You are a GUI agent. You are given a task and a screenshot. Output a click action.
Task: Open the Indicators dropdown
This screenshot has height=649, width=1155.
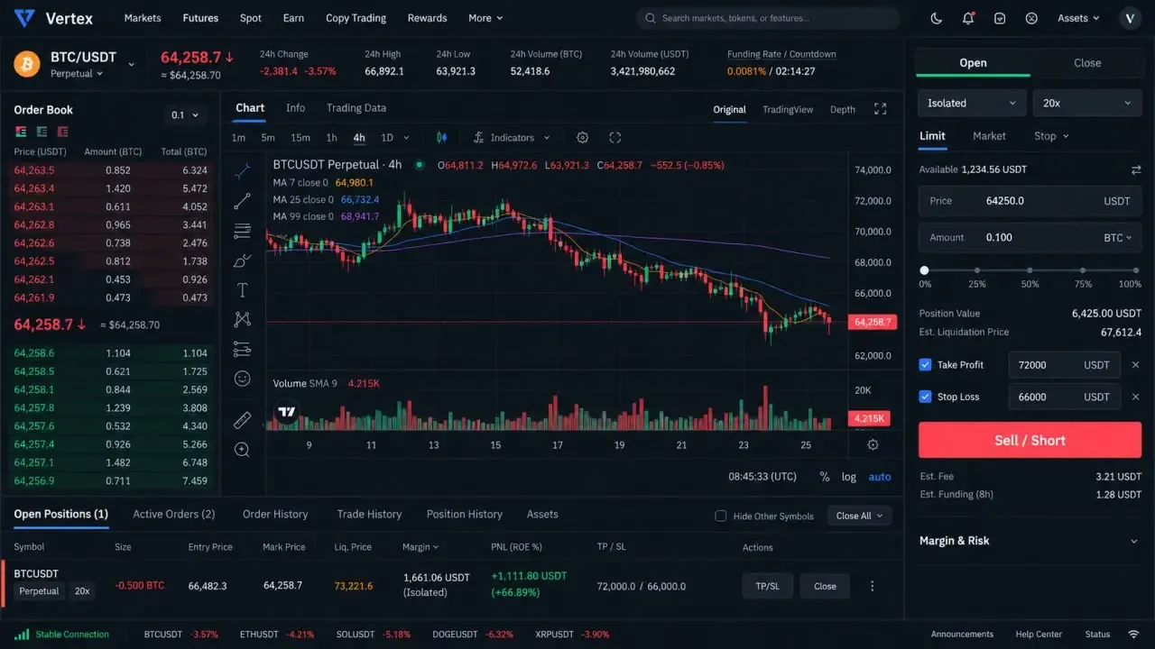[x=511, y=138]
